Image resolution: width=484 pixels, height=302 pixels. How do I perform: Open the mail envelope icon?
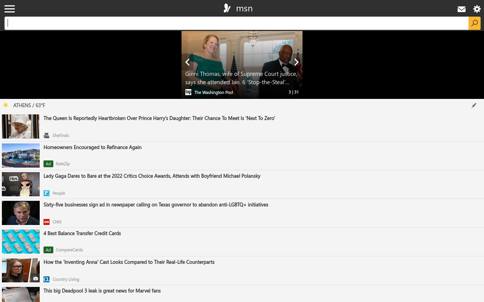point(461,9)
